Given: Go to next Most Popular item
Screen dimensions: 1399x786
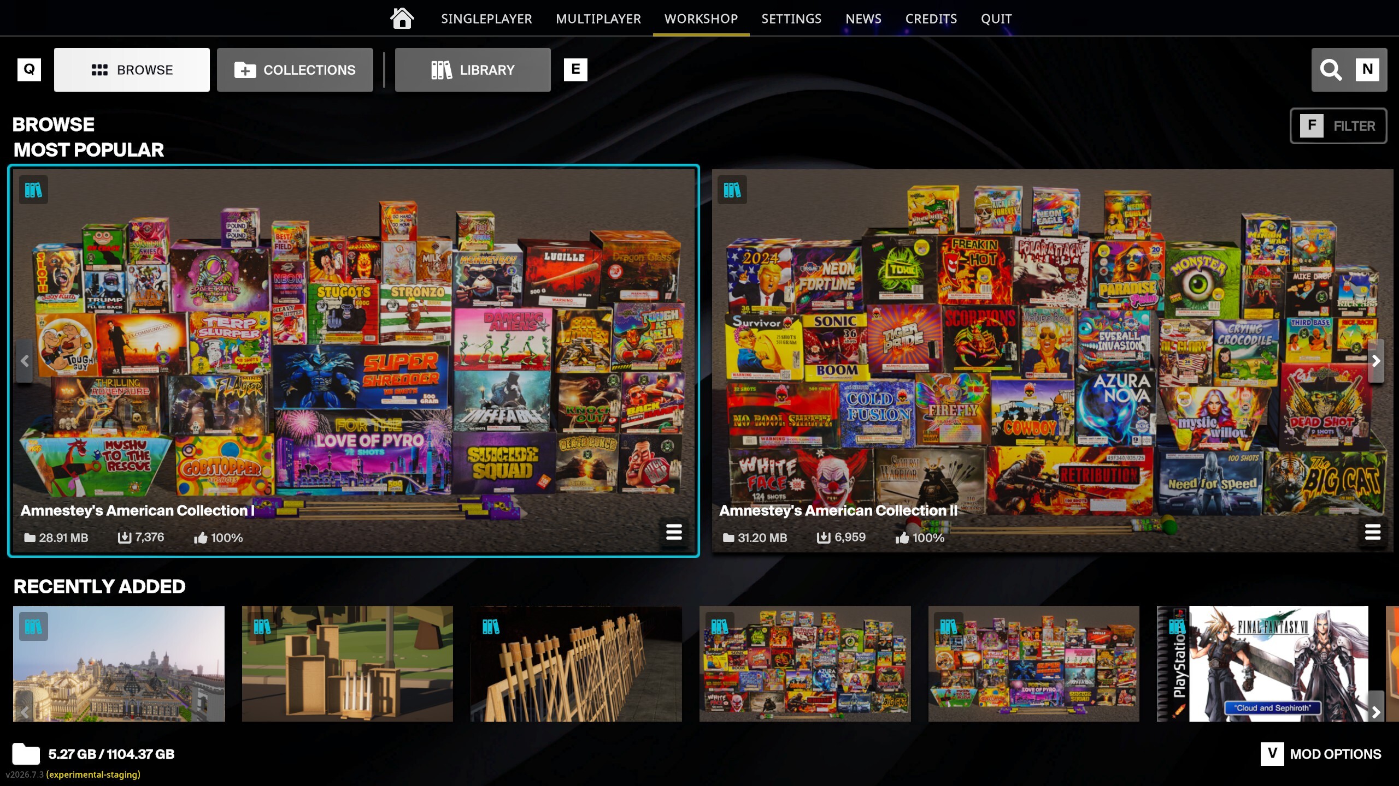Looking at the screenshot, I should coord(1376,361).
